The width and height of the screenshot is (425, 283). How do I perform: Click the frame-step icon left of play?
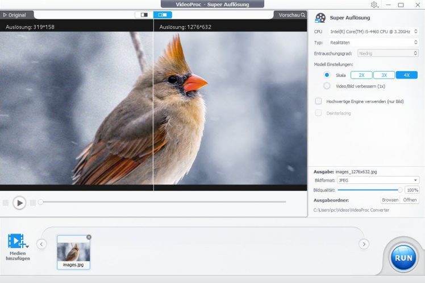pos(6,203)
